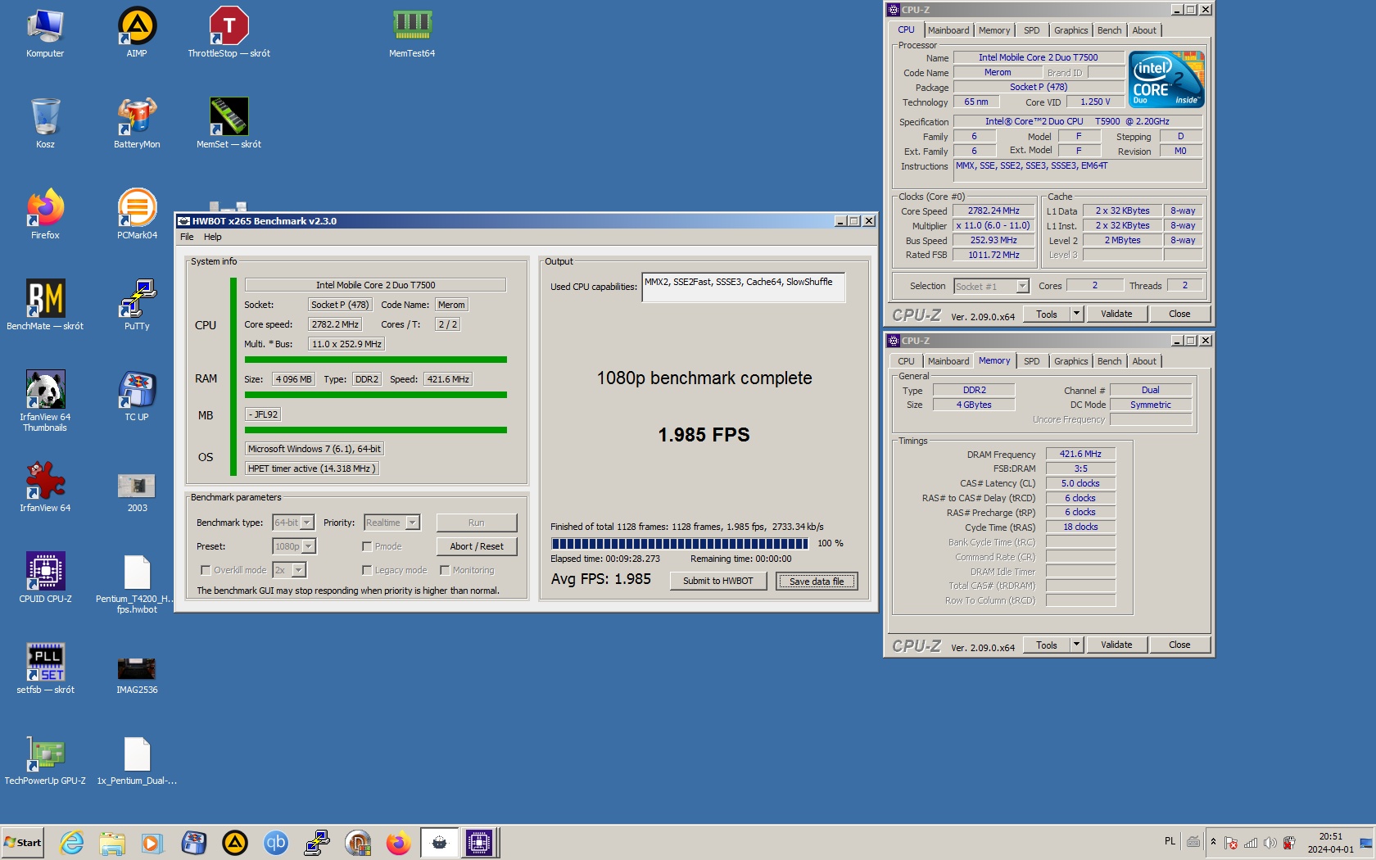Switch to Graphics tab in bottom CPU-Z
1376x860 pixels.
[x=1070, y=361]
